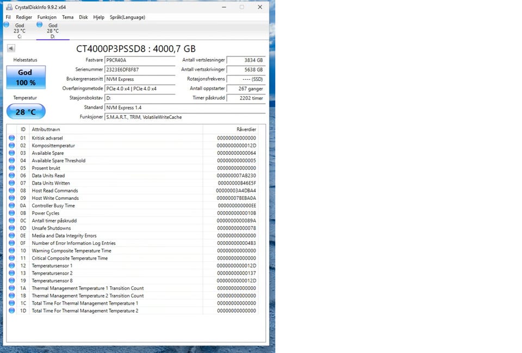Click status icon for Total Time For Thermal Management Temperature 1

pyautogui.click(x=11, y=303)
